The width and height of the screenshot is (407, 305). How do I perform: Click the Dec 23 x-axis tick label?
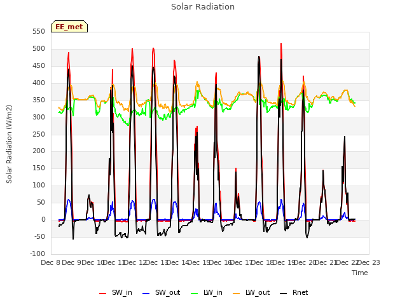point(369,262)
